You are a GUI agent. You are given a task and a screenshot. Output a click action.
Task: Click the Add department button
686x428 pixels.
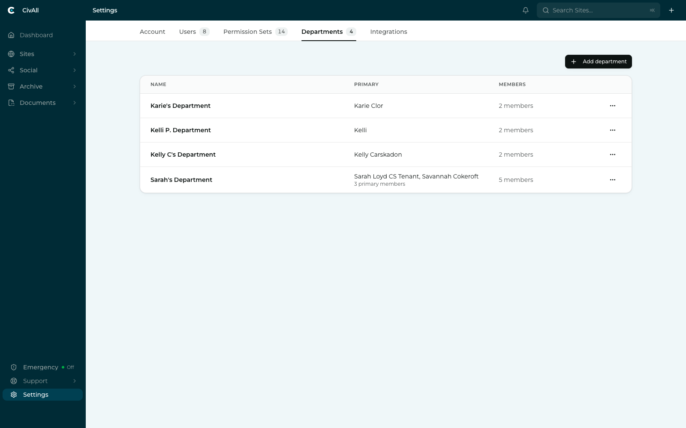click(599, 62)
